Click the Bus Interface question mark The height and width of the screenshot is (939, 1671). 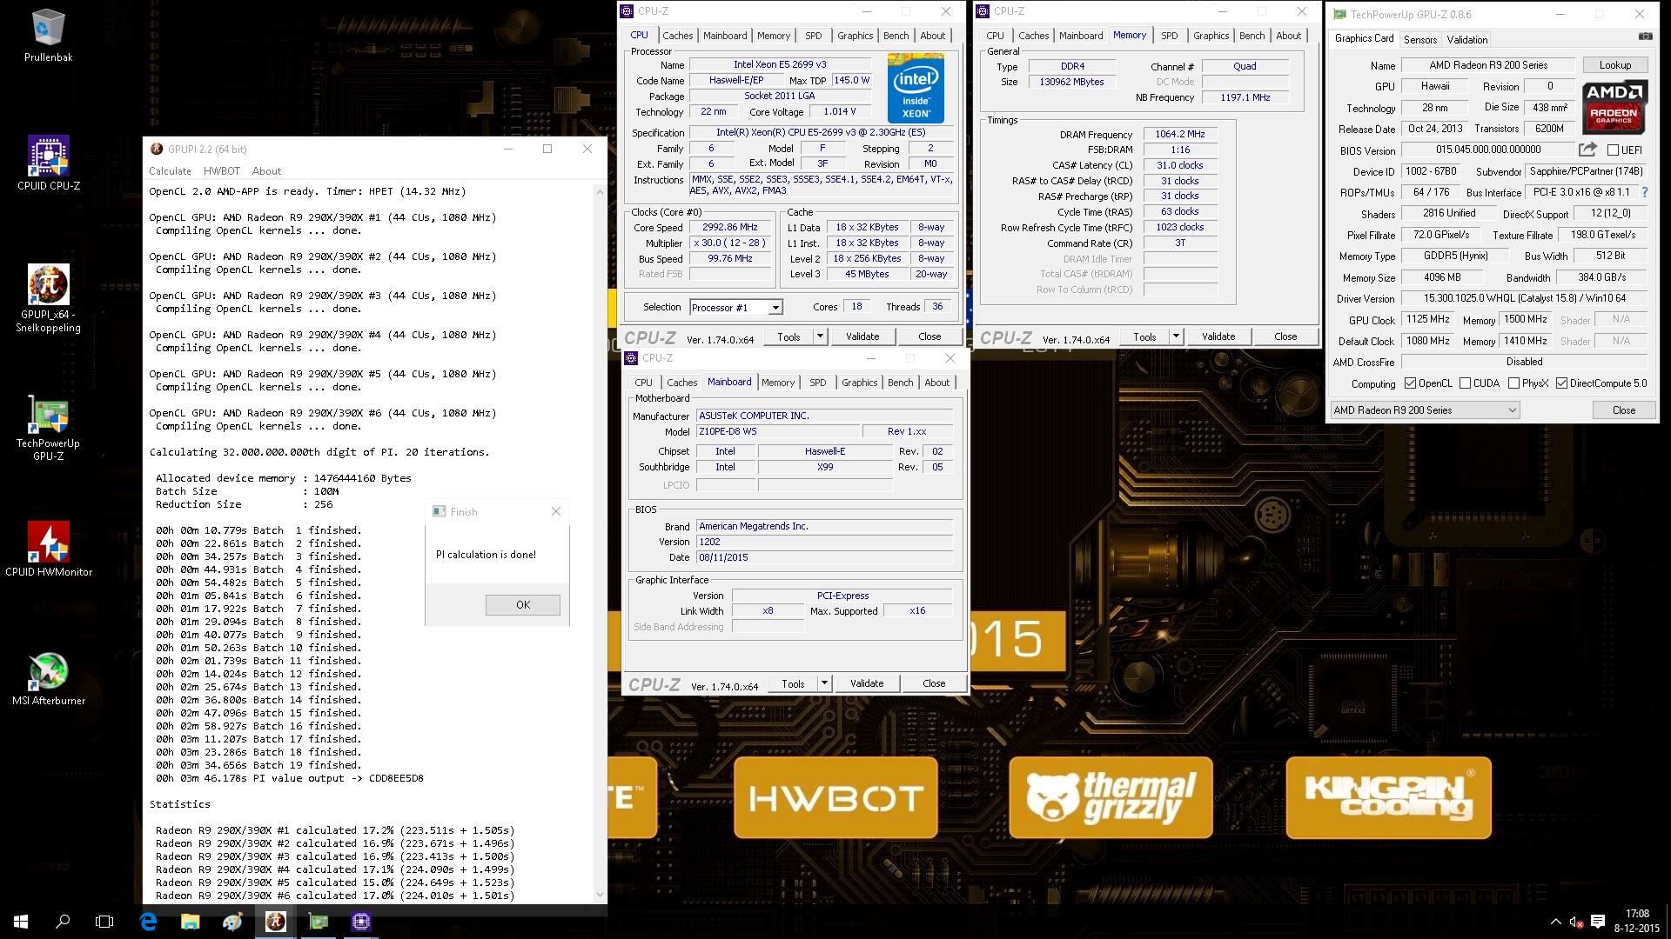1645,192
